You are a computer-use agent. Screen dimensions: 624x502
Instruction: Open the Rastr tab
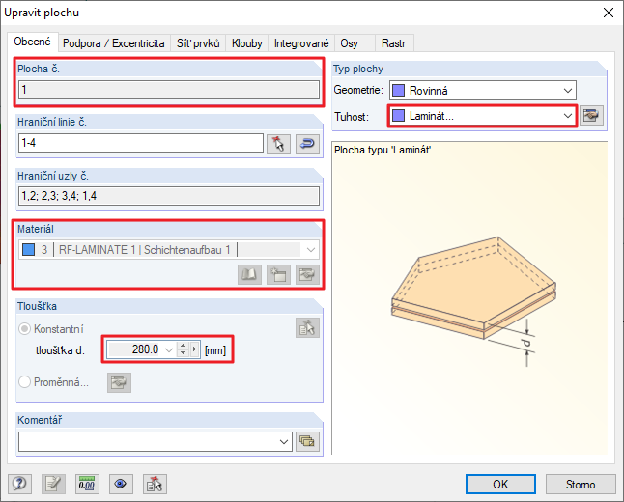[393, 43]
